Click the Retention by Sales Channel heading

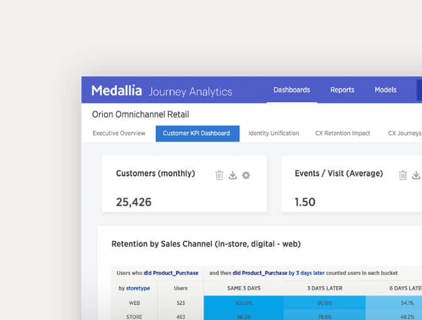pyautogui.click(x=206, y=244)
